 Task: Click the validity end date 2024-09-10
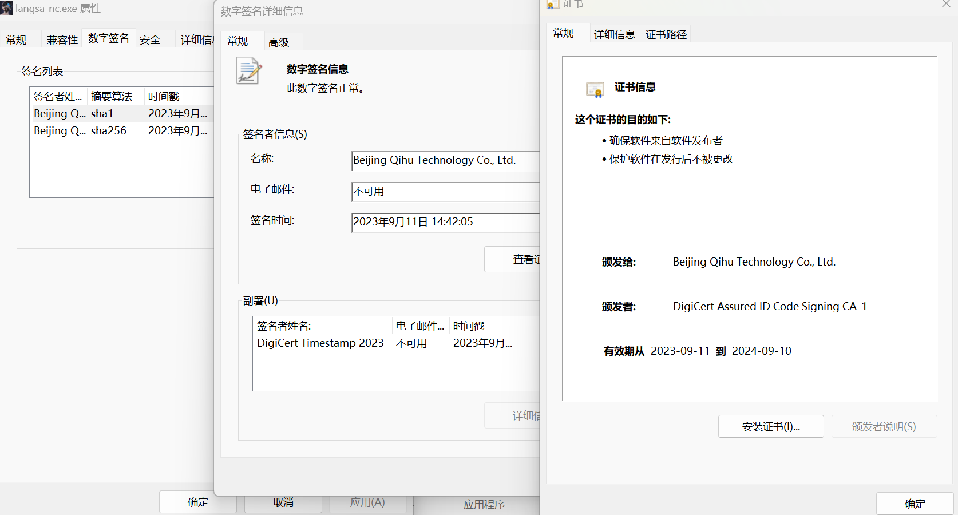click(x=762, y=351)
